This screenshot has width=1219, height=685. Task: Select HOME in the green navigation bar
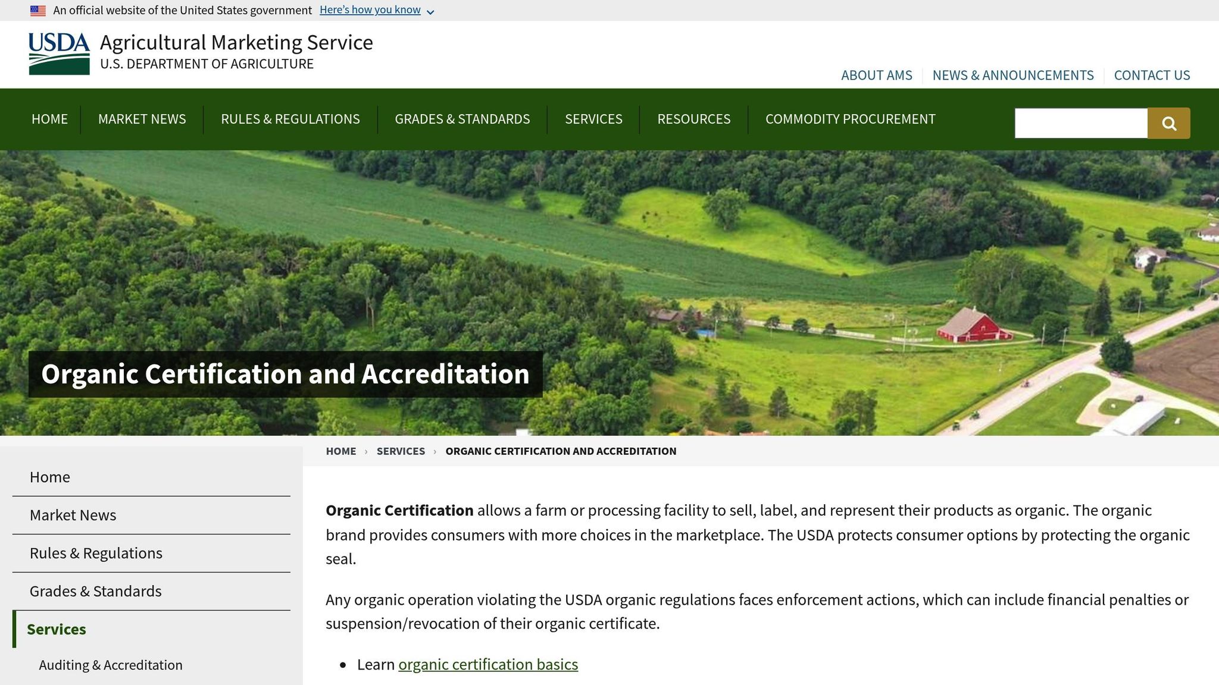pos(49,119)
